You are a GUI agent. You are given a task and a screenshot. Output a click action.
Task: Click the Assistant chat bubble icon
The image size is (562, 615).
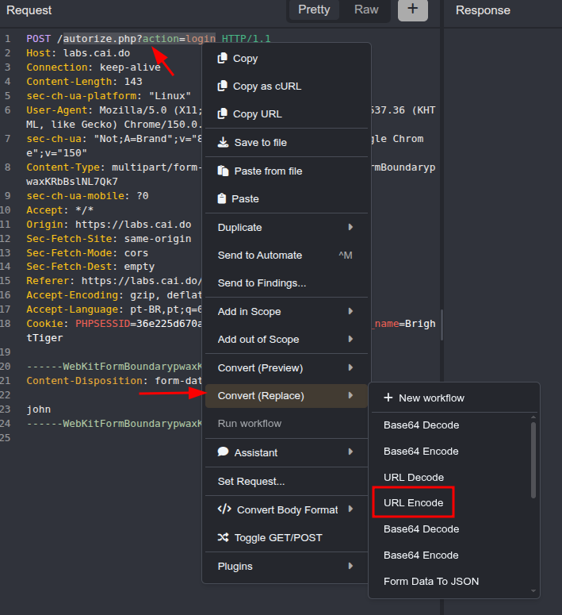point(223,452)
